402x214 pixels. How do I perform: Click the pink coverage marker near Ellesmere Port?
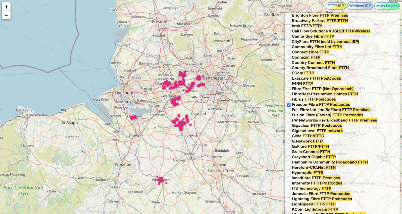[133, 117]
